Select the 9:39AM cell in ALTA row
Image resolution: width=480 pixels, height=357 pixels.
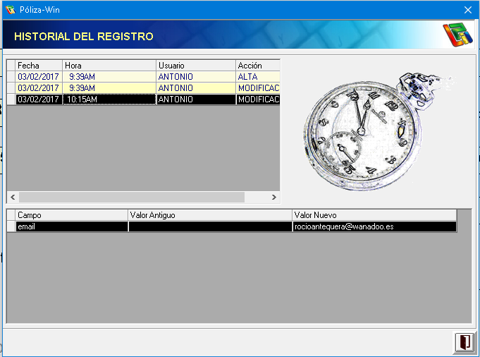pos(109,77)
